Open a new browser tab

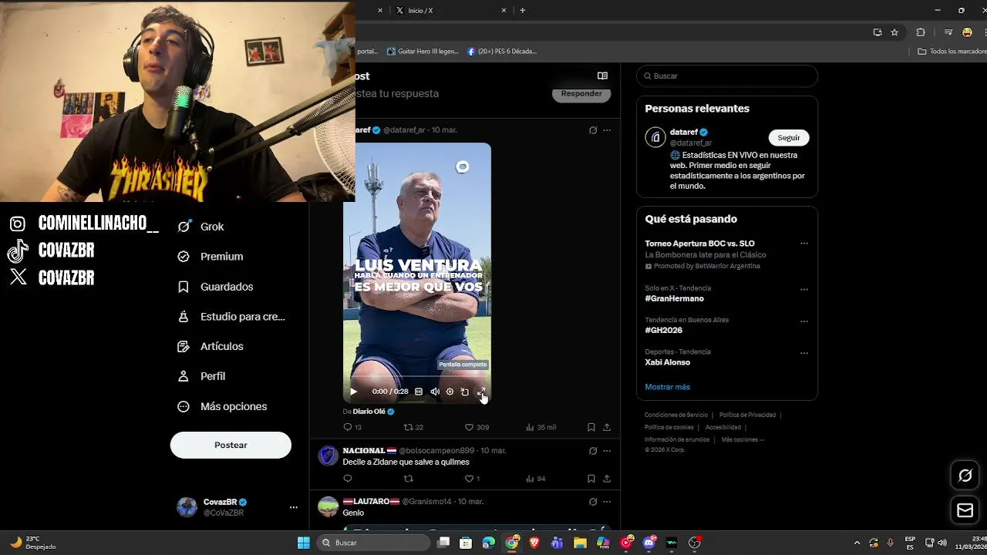[522, 10]
